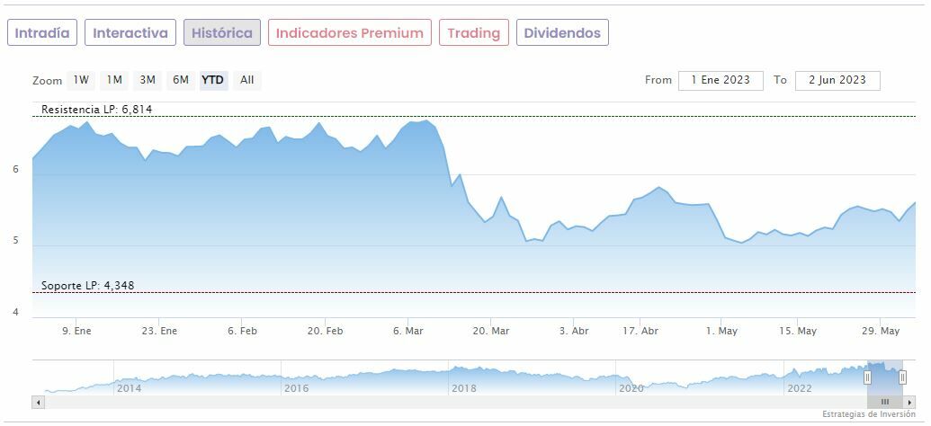Open the Dividendos tab
The image size is (931, 426).
click(562, 33)
